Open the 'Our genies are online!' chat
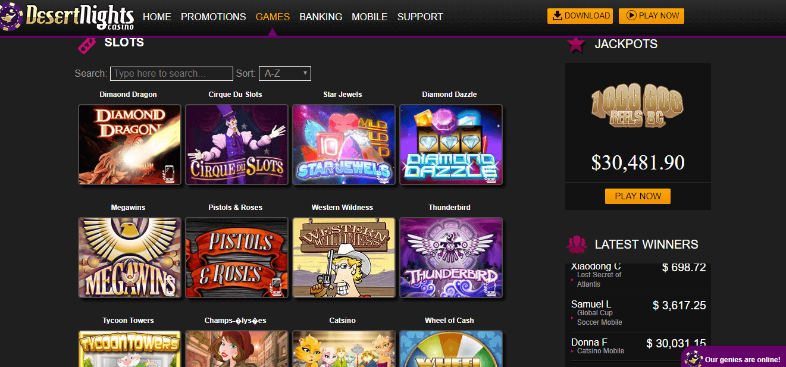The width and height of the screenshot is (786, 367). [742, 359]
